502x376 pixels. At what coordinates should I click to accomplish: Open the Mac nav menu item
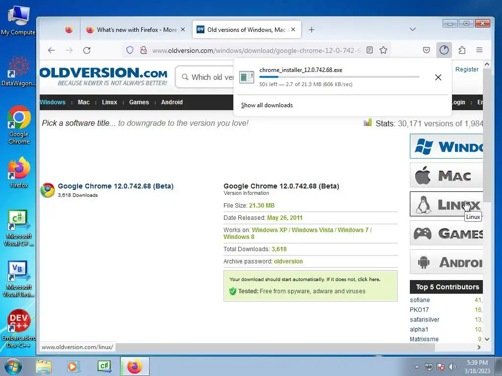click(83, 102)
